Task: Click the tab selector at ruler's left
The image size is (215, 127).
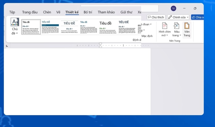Action: coord(7,46)
